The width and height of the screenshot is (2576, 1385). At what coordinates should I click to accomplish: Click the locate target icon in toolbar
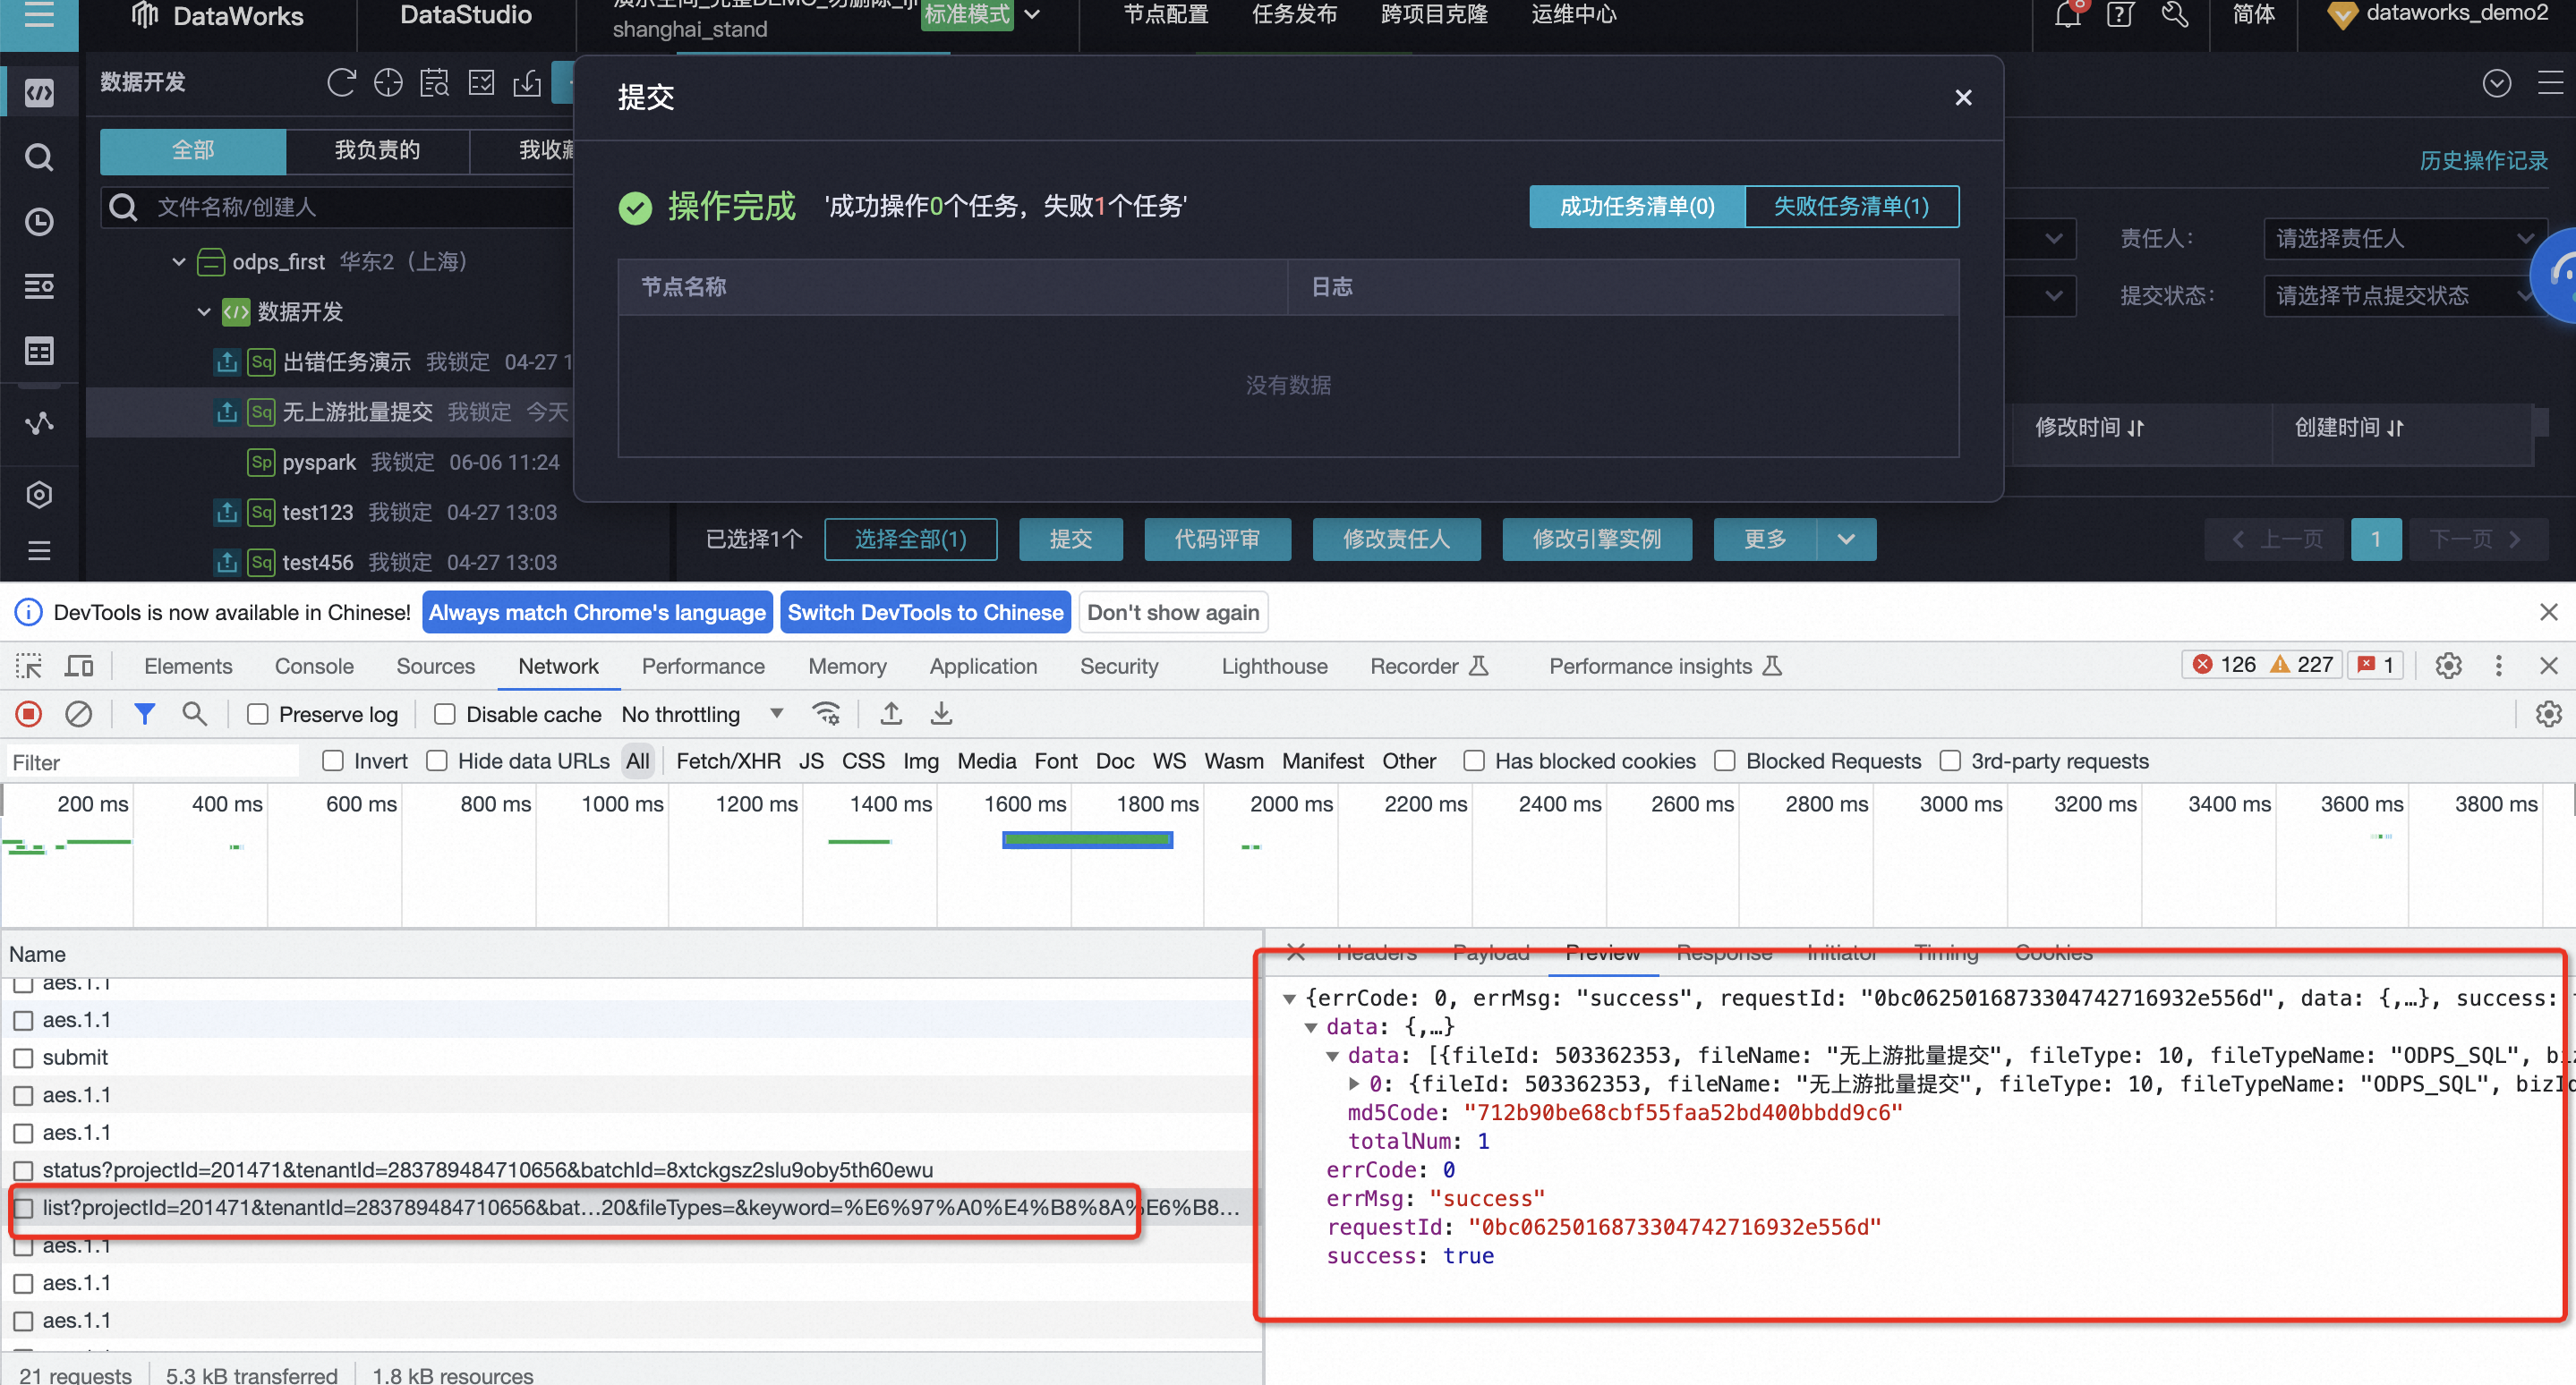[x=388, y=83]
